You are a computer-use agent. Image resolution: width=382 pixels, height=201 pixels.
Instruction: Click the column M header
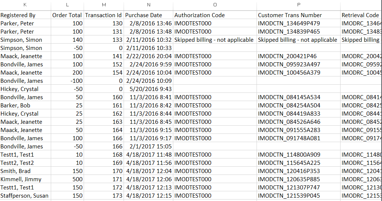pyautogui.click(x=103, y=5)
